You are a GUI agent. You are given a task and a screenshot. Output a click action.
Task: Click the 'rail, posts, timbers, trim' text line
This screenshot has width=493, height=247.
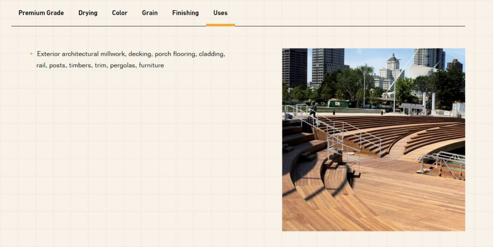tap(100, 65)
